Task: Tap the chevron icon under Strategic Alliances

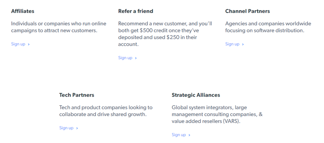Action: click(x=190, y=135)
